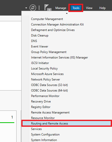Screen dimensions: 112x142
Task: Launch Disk Cleanup
Action: [x=40, y=35]
